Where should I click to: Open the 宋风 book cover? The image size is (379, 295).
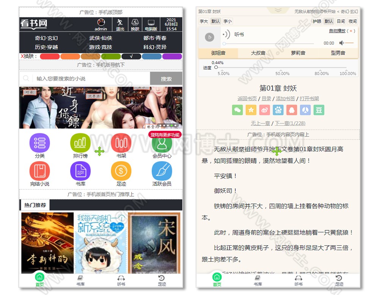coord(154,243)
